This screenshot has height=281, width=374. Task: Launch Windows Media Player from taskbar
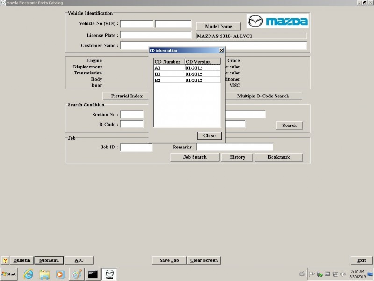pyautogui.click(x=60, y=274)
